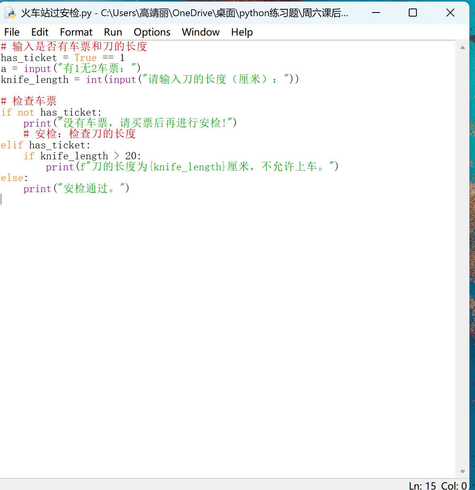
Task: Open the Edit menu
Action: click(x=40, y=32)
